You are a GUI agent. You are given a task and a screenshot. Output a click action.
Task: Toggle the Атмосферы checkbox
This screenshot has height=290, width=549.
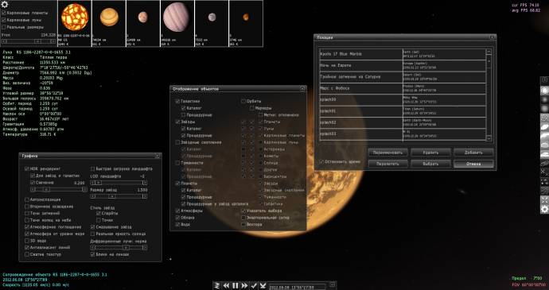(177, 211)
